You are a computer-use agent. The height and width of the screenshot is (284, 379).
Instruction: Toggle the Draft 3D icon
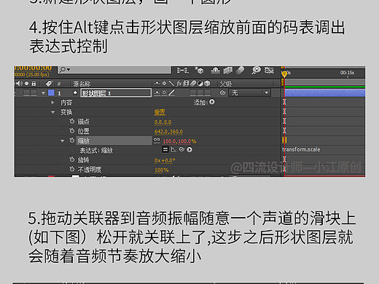200,71
